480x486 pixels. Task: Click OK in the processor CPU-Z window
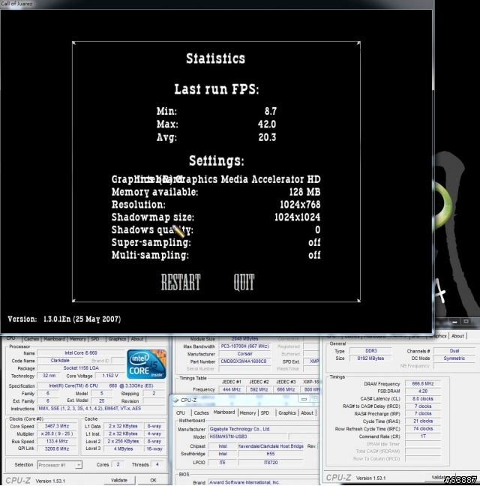point(154,480)
